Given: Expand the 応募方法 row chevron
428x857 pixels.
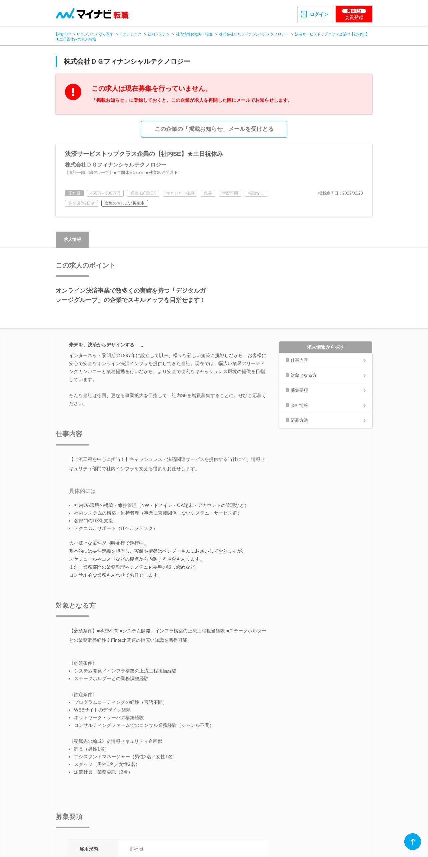Looking at the screenshot, I should [364, 420].
